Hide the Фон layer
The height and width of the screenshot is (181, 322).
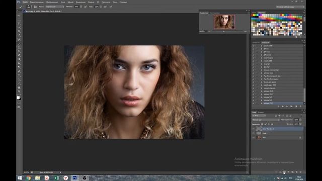(254, 137)
